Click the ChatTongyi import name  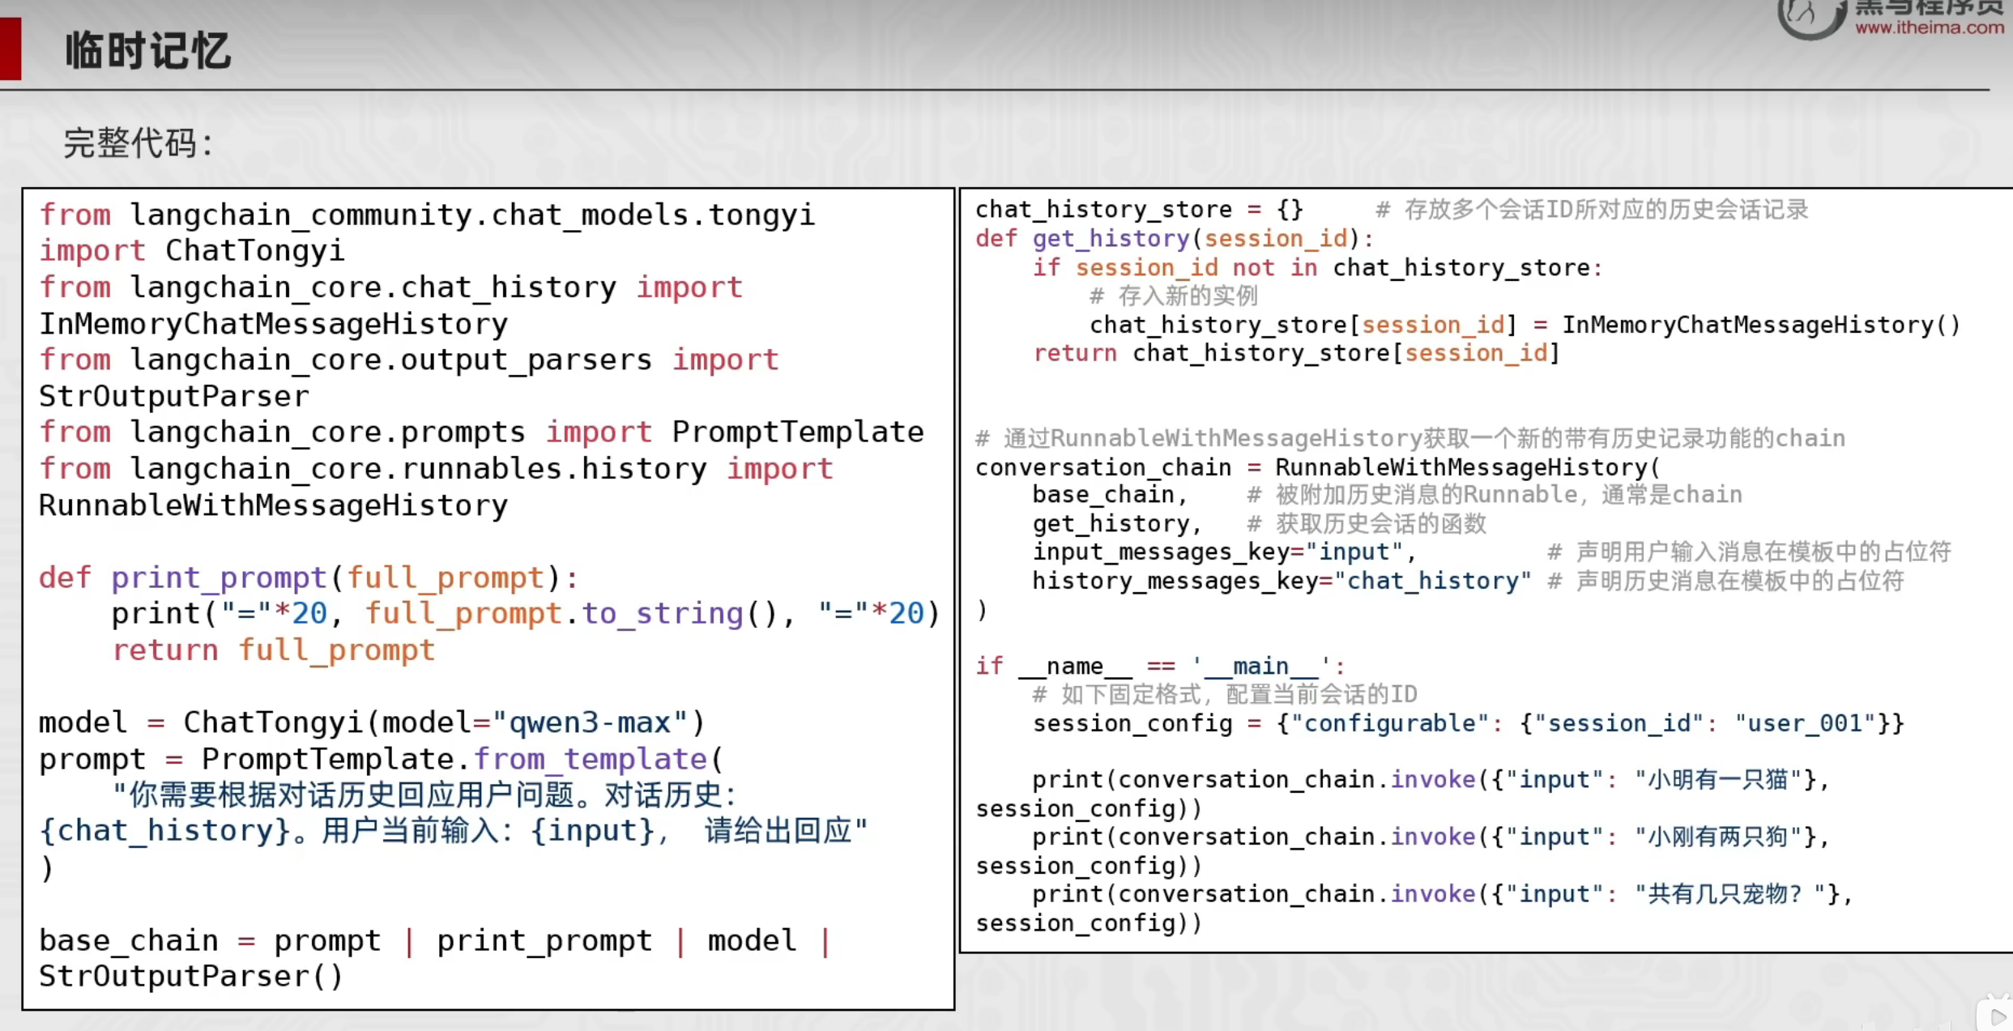tap(254, 251)
